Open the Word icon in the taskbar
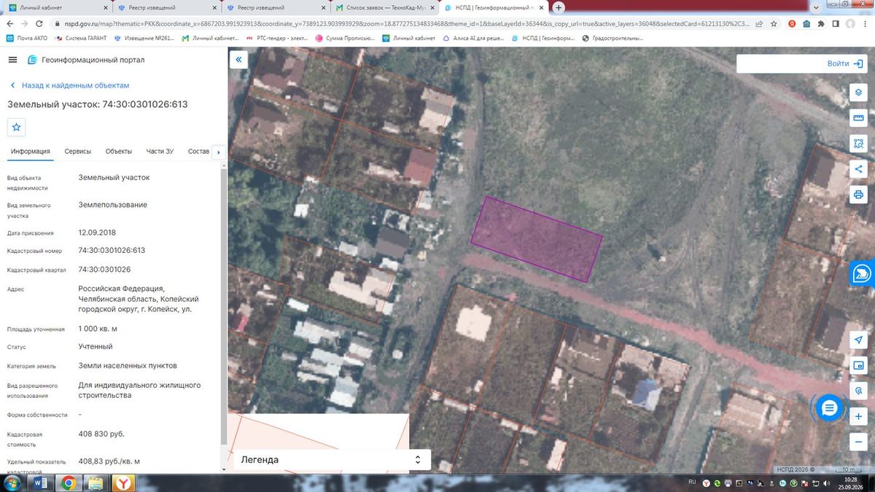 tap(41, 483)
